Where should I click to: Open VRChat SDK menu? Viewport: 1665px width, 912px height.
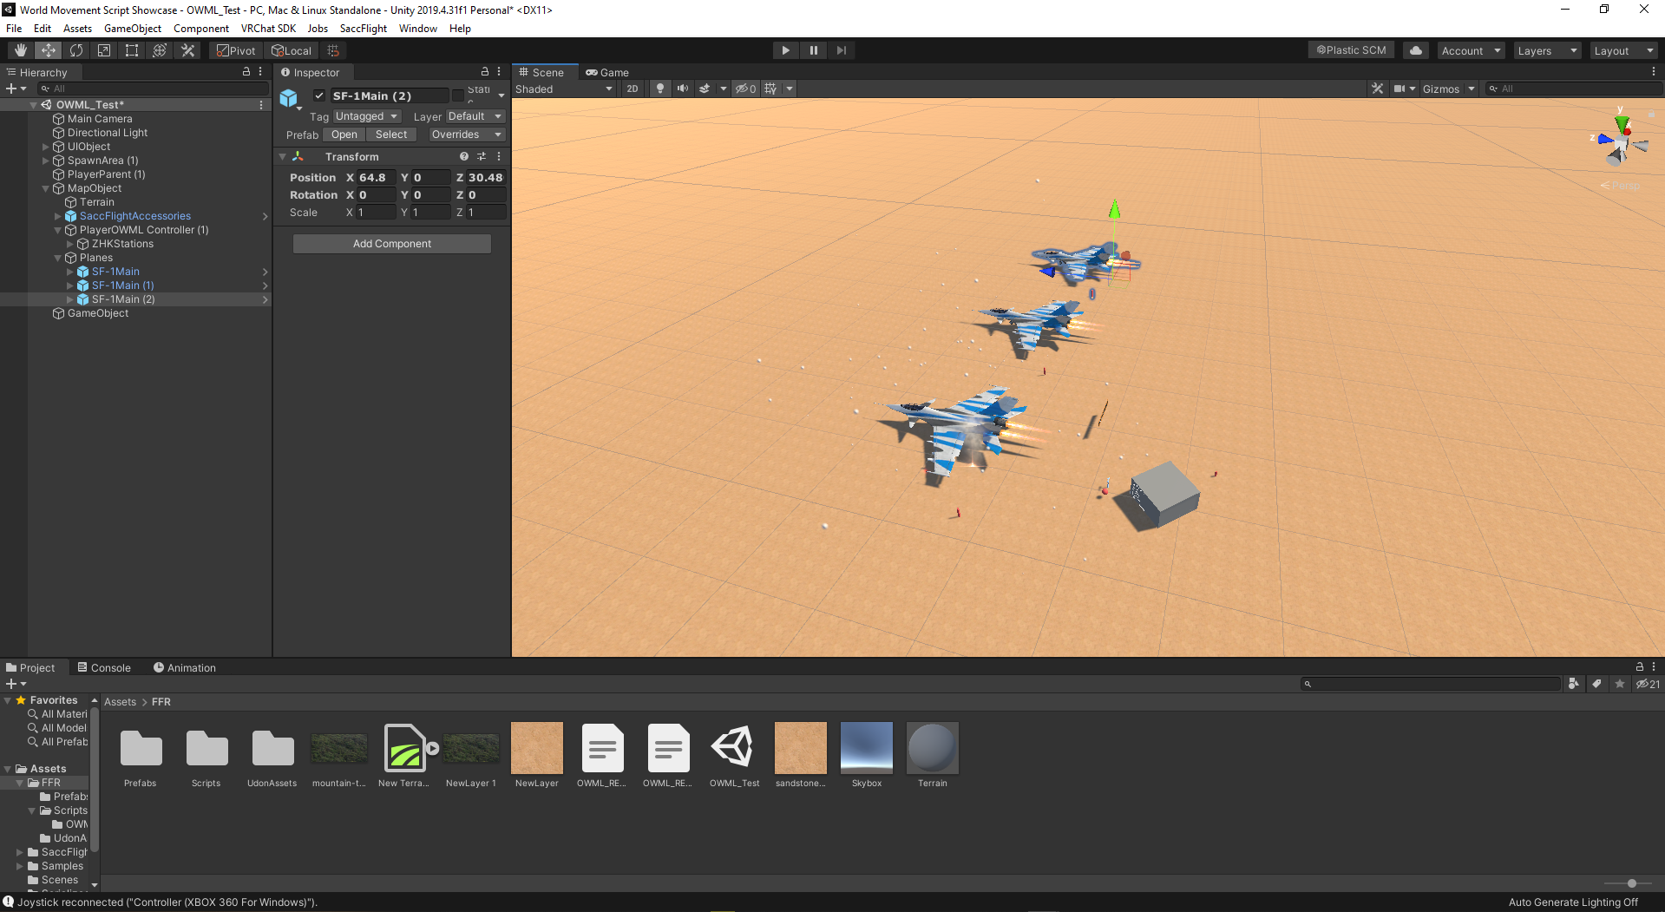coord(268,29)
